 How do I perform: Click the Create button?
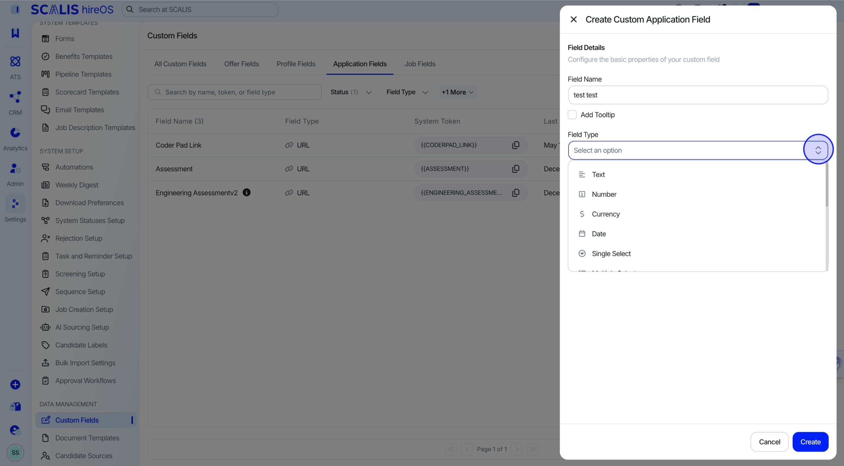coord(810,442)
